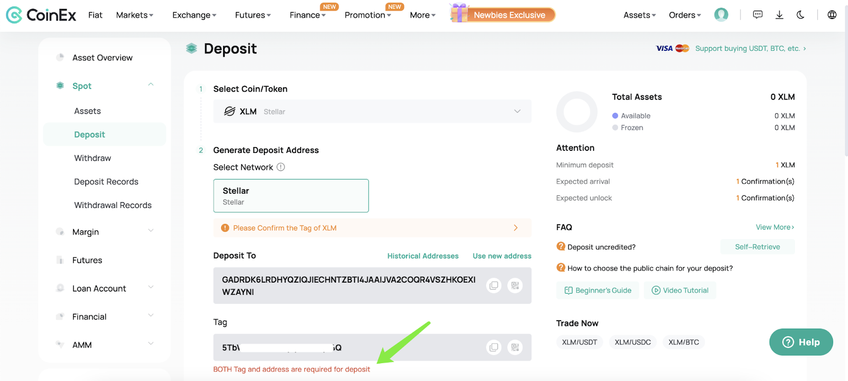Open Assets under Spot

tap(87, 111)
